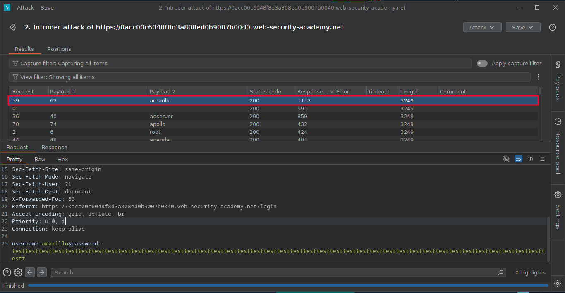565x293 pixels.
Task: Show the hamburger menu in the request editor
Action: 542,159
